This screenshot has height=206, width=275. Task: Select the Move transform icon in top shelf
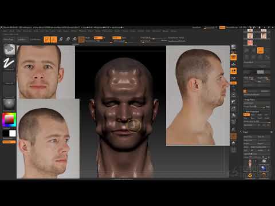(x=61, y=39)
